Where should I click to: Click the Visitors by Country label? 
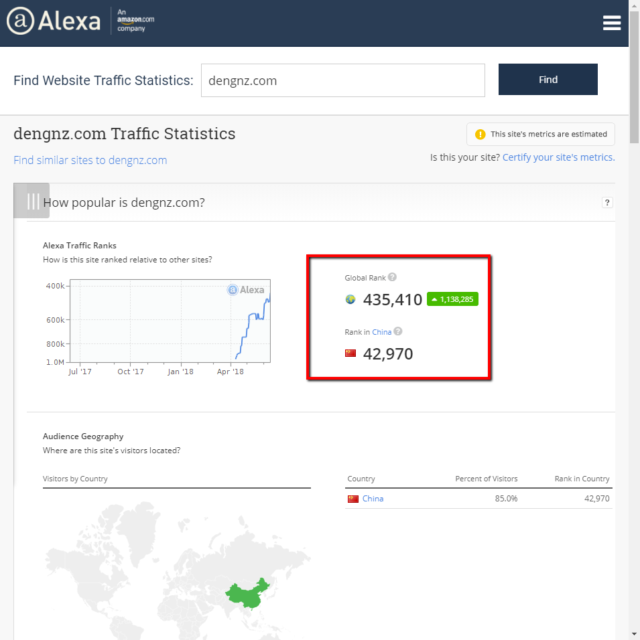point(75,479)
